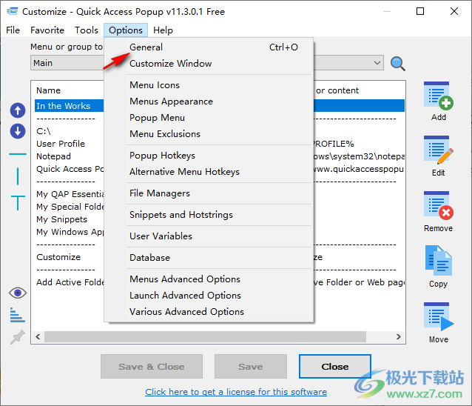Viewport: 472px width, 406px height.
Task: Click the Add favorite icon
Action: [438, 96]
